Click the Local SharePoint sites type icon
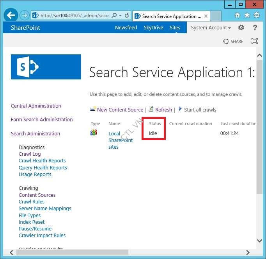The width and height of the screenshot is (266, 259). [x=94, y=133]
